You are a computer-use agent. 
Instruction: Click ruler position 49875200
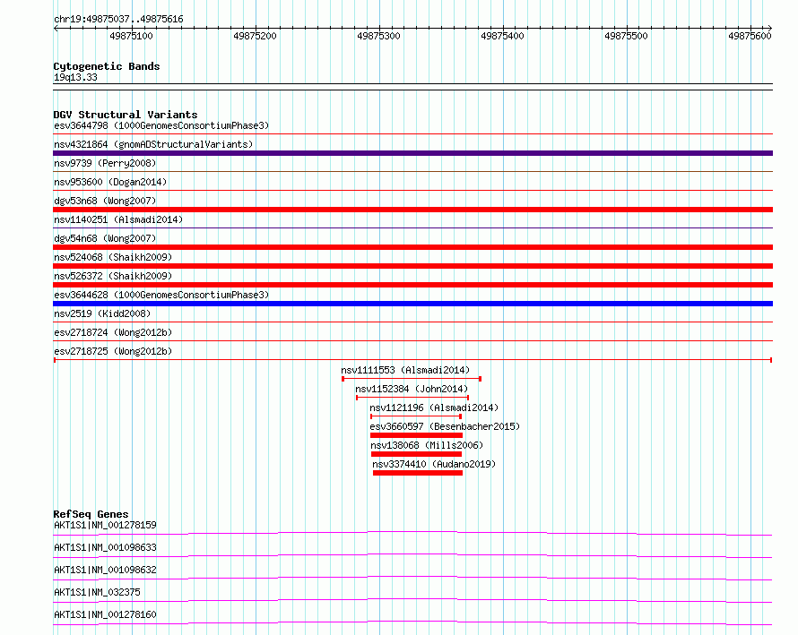click(x=255, y=36)
